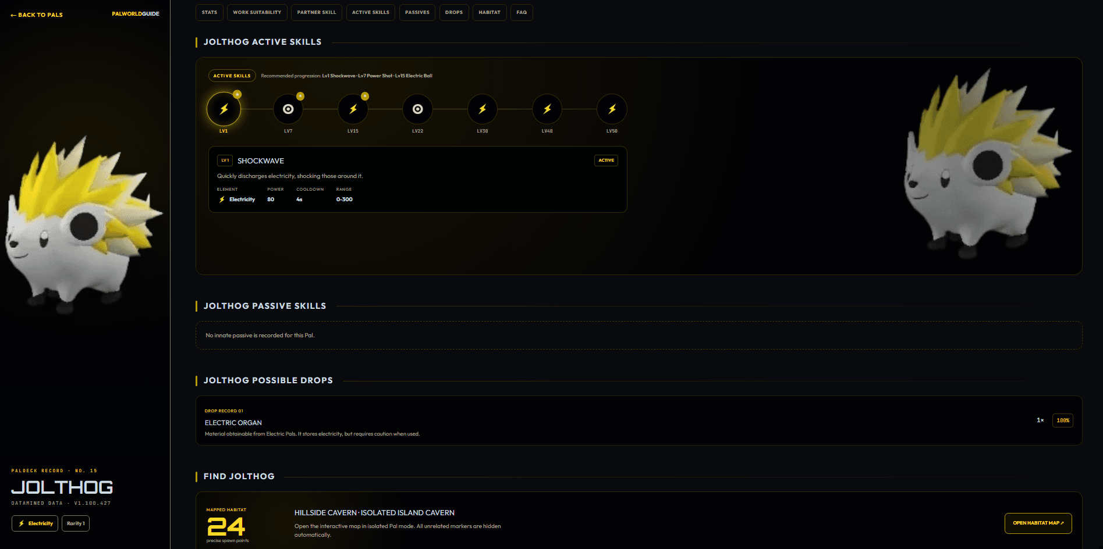
Task: Click the Active Skills pill label
Action: pos(232,76)
